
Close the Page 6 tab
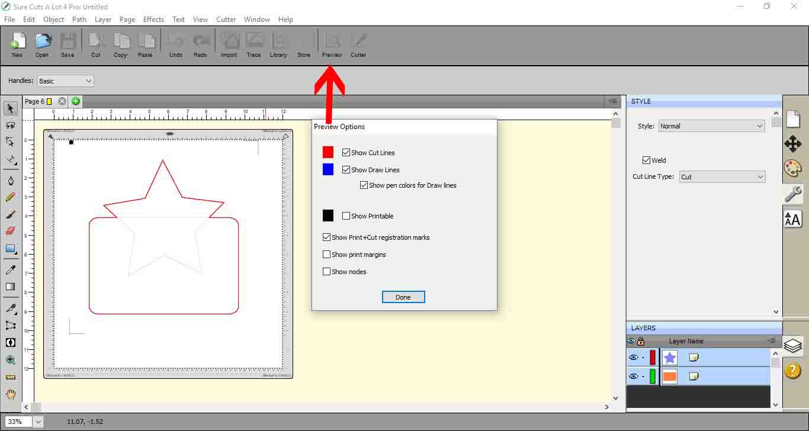62,101
